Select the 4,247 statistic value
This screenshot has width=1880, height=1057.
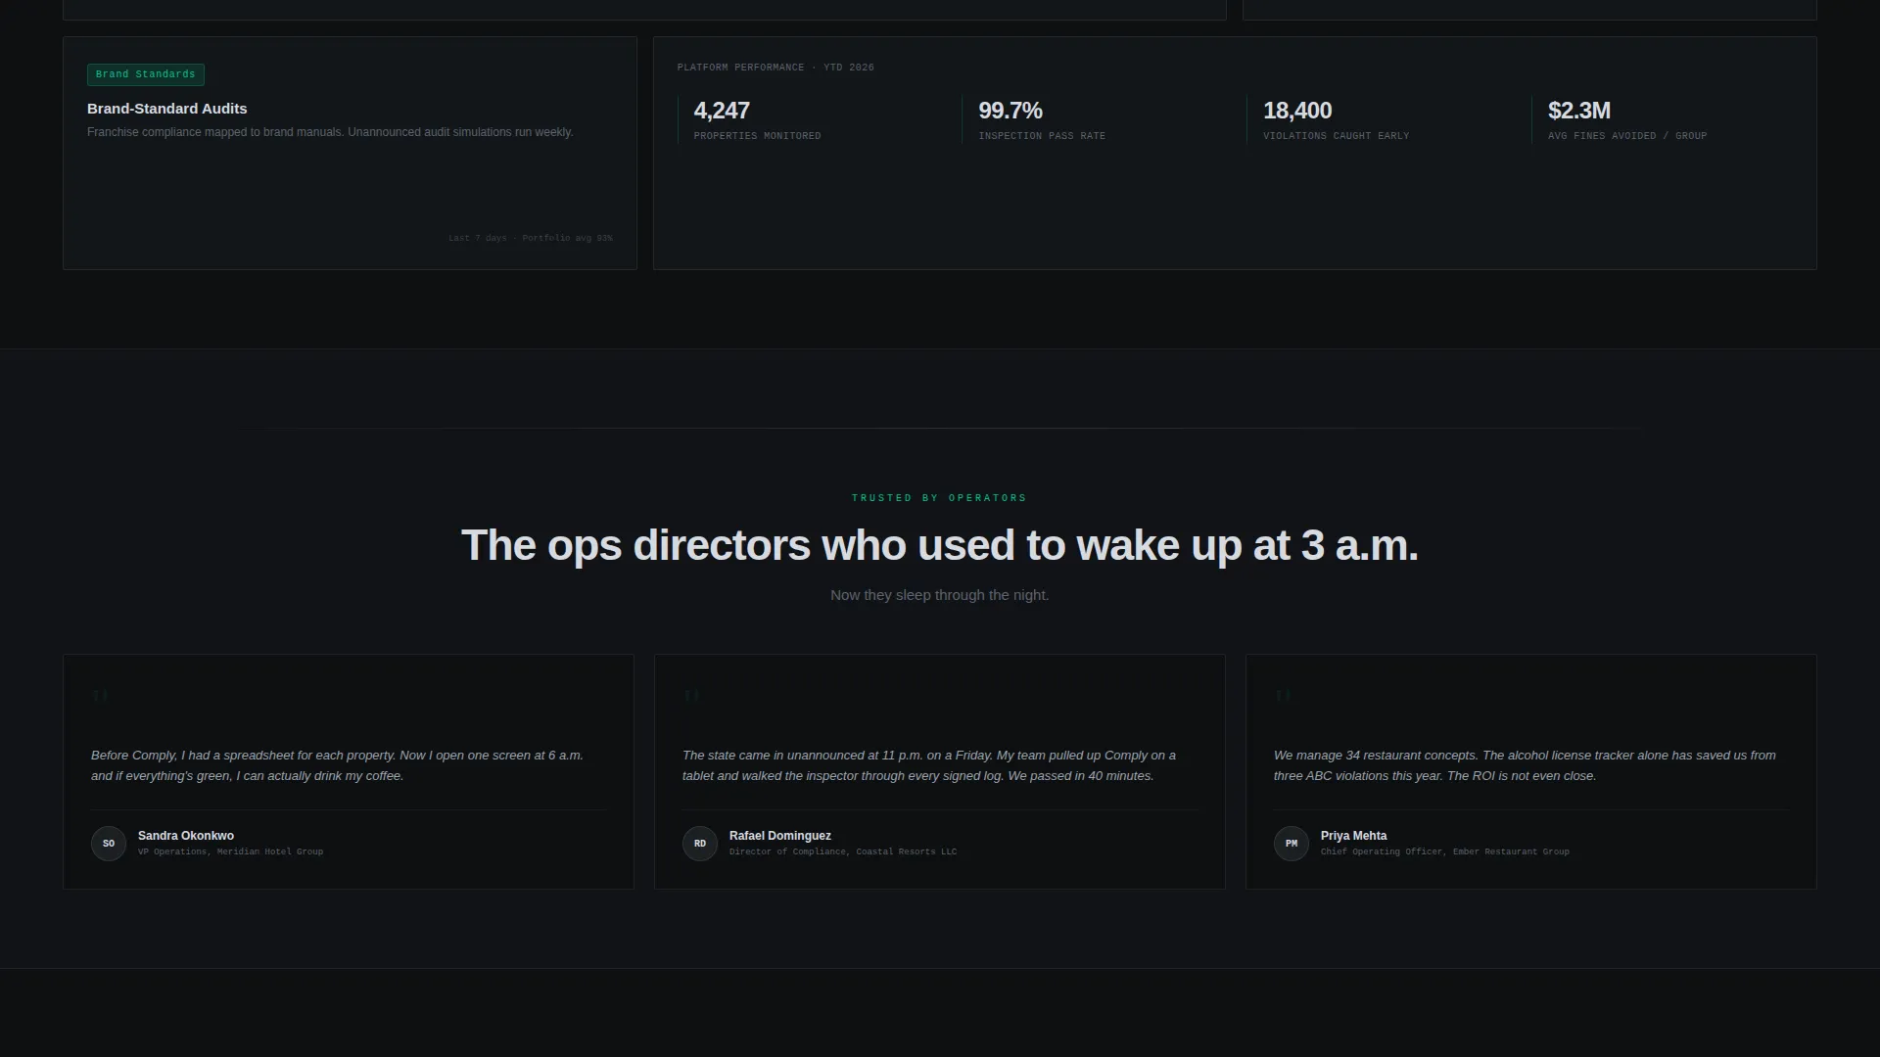click(722, 111)
